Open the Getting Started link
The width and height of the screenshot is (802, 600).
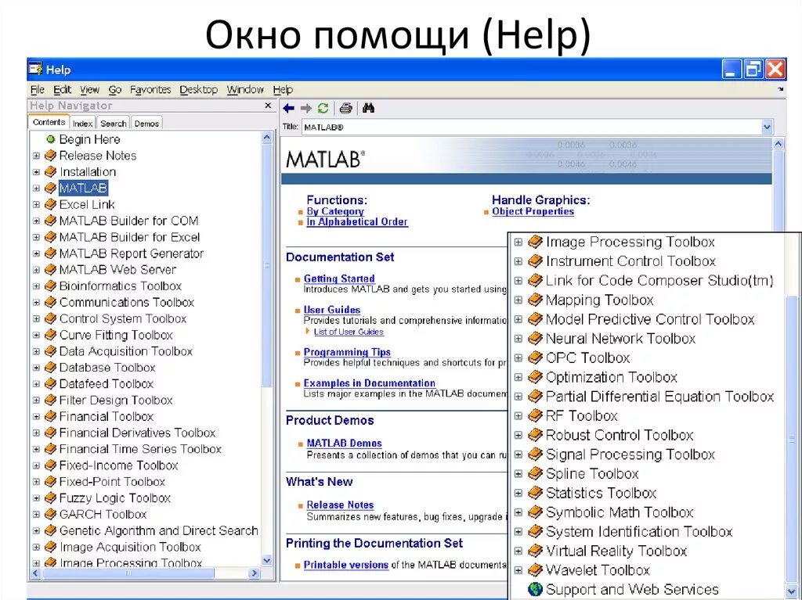[339, 278]
